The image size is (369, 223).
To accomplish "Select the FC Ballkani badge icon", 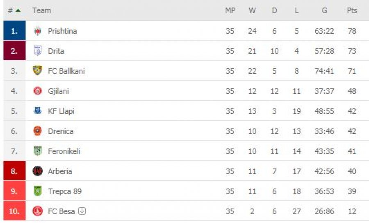I will pos(38,70).
